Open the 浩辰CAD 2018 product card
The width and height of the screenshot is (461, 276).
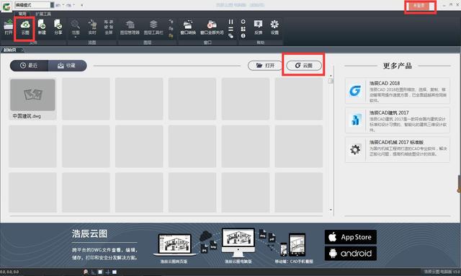point(398,91)
